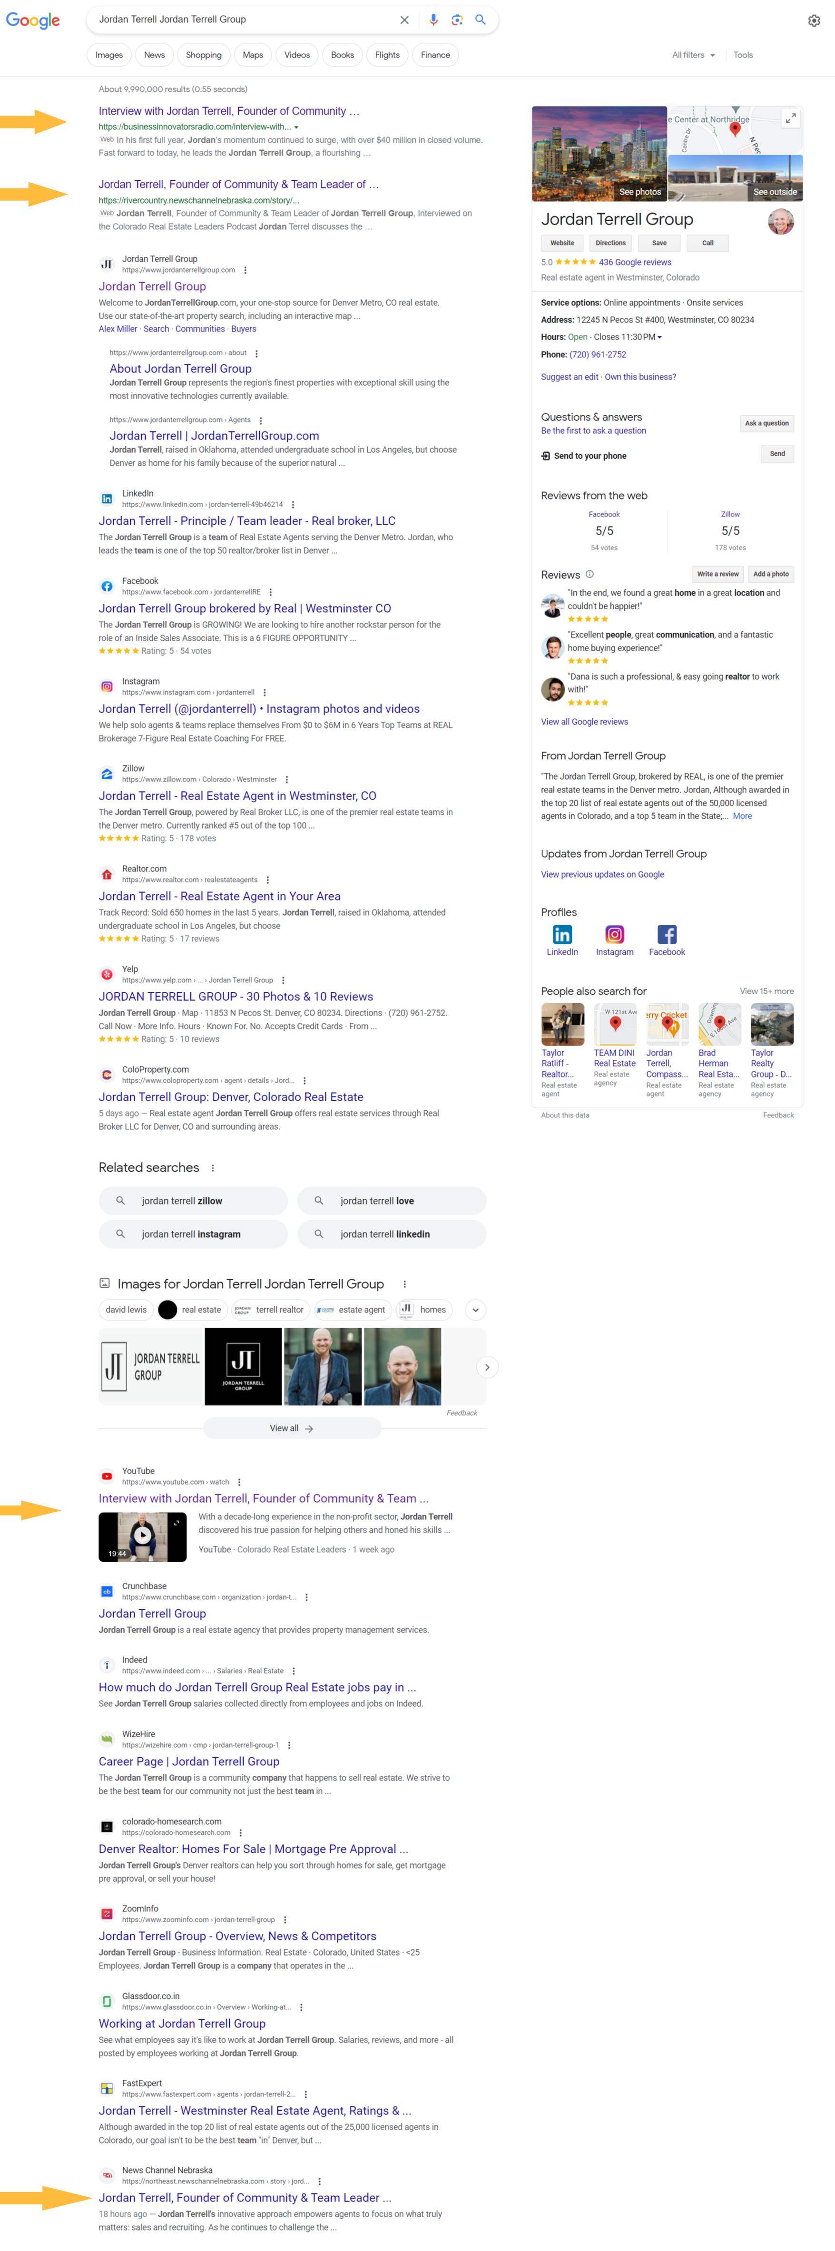Open 436 Google reviews link
835x2251 pixels.
635,262
